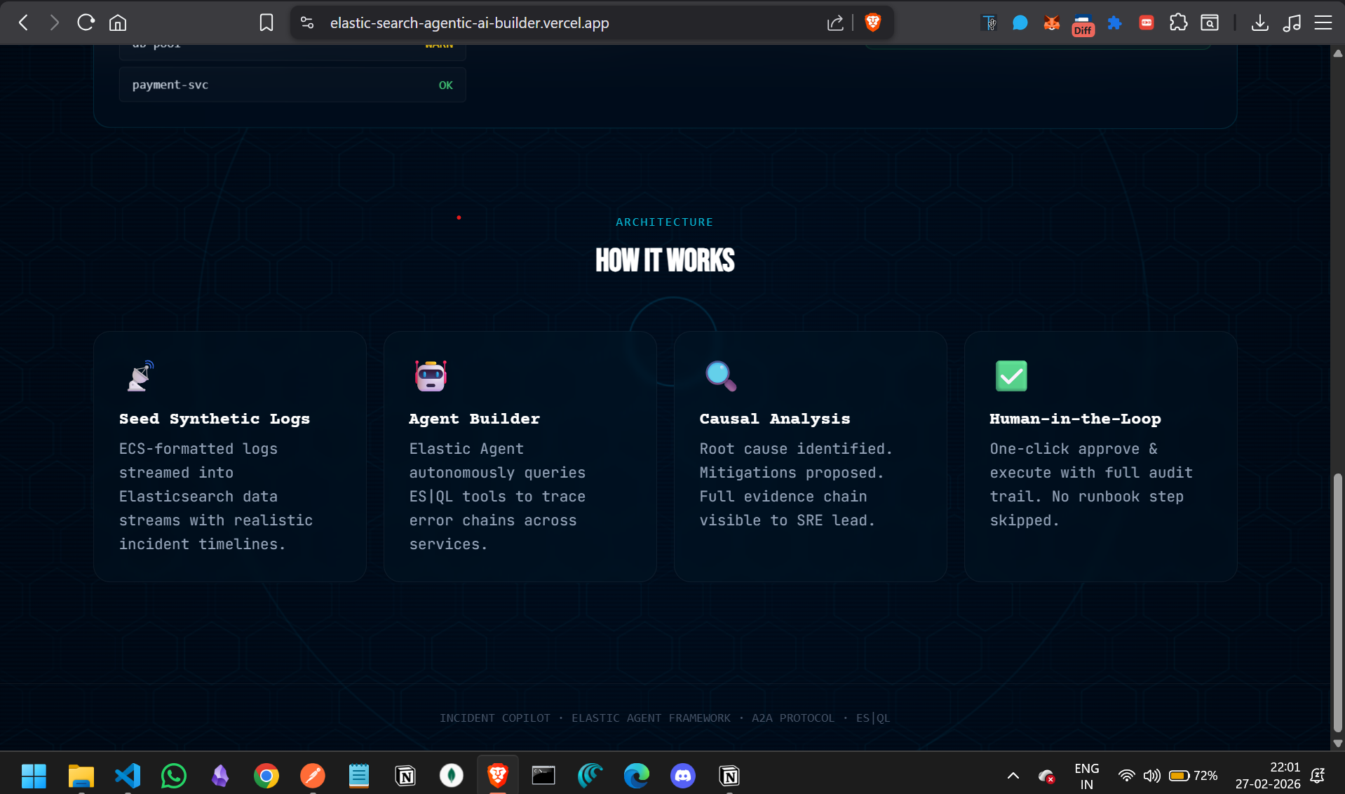Click the vertical scrollbar thumb
This screenshot has height=794, width=1345.
point(1338,603)
